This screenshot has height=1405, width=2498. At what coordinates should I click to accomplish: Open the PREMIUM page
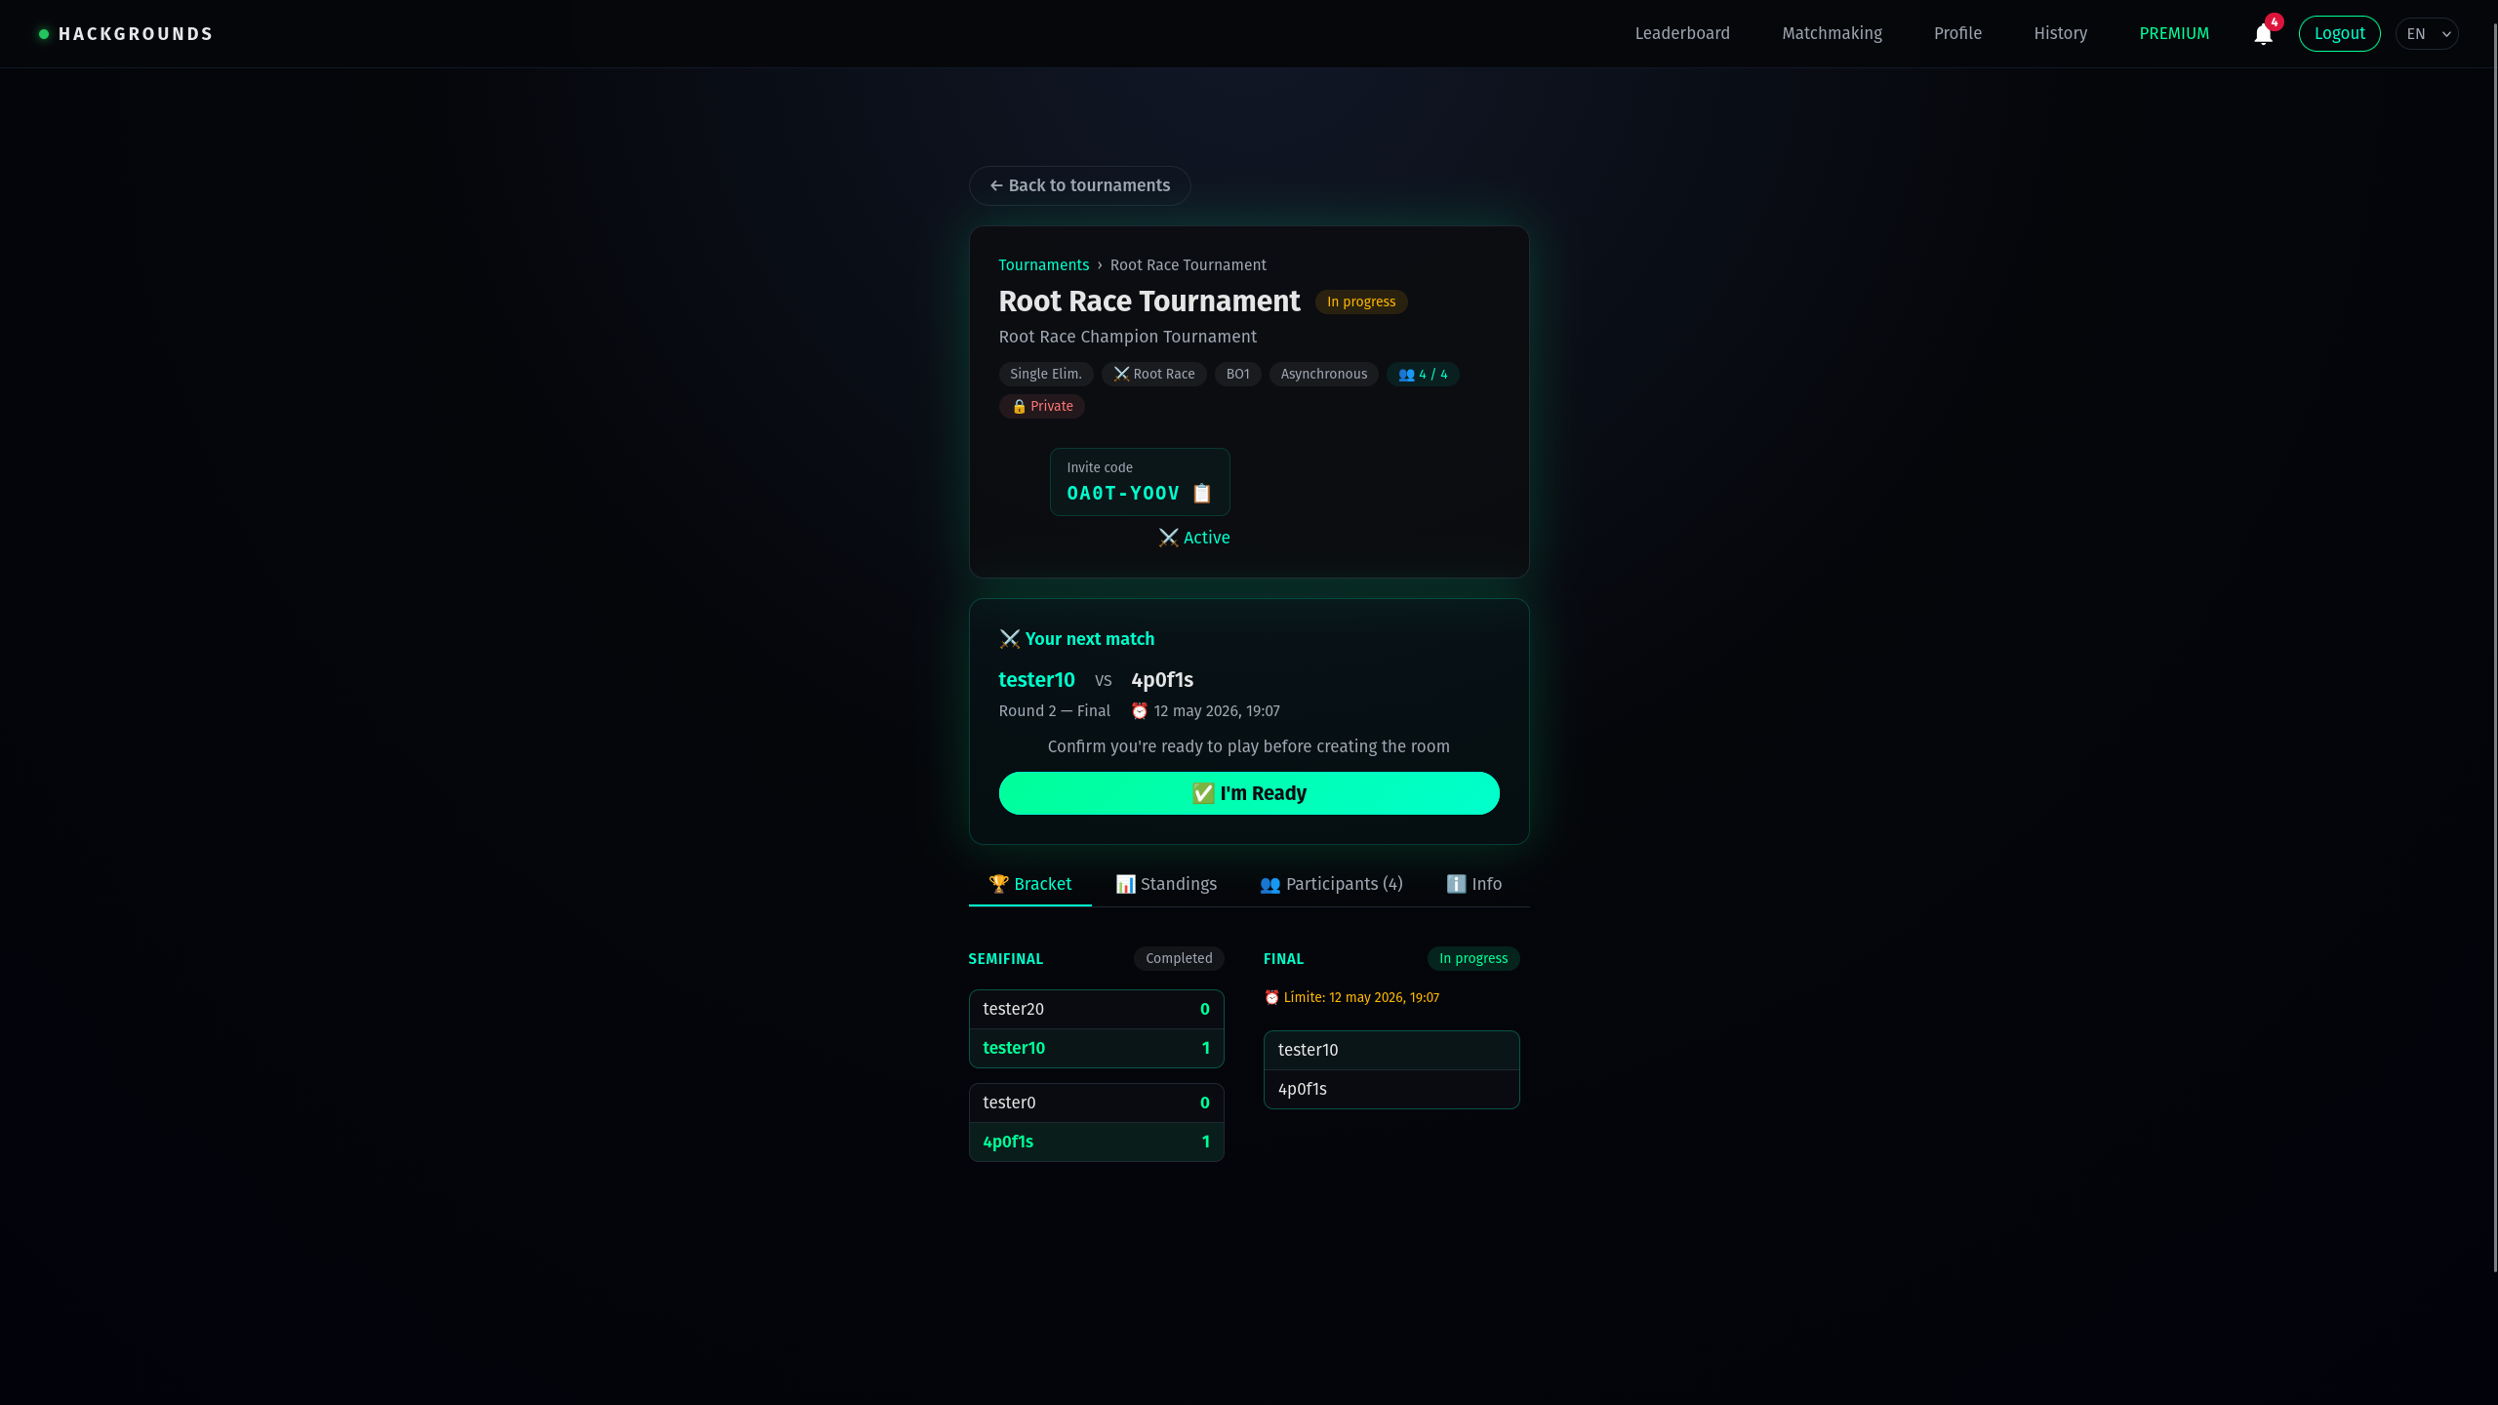coord(2174,33)
